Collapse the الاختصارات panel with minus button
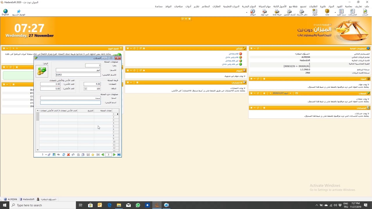 (x=131, y=82)
